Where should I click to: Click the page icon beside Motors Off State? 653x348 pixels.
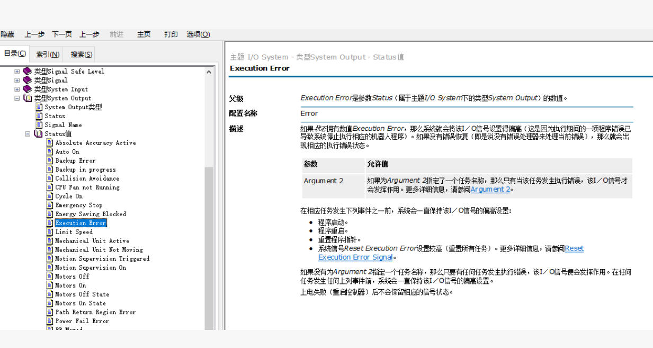(50, 294)
